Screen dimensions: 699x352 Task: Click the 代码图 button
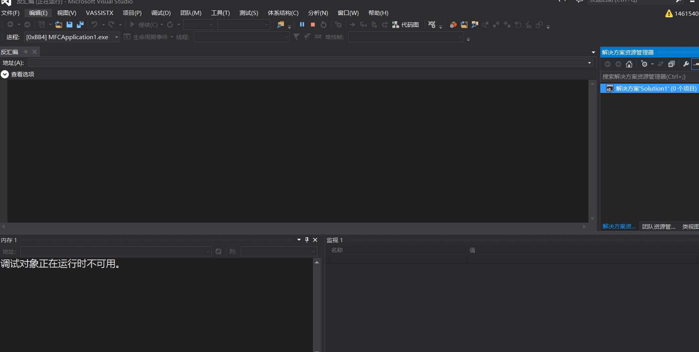coord(405,25)
